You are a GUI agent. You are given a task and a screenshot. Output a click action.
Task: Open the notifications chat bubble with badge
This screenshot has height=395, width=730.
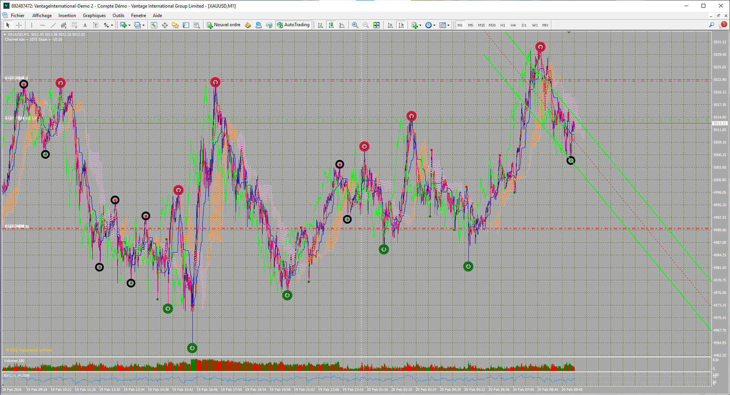point(722,25)
